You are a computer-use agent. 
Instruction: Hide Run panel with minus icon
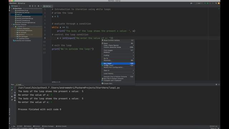219,85
